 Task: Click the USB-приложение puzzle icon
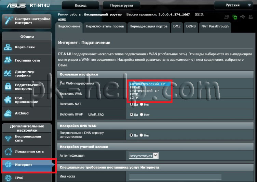pos(8,99)
